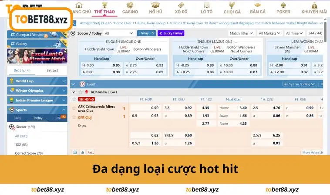
Task: Click the Parlay button
Action: click(x=146, y=33)
